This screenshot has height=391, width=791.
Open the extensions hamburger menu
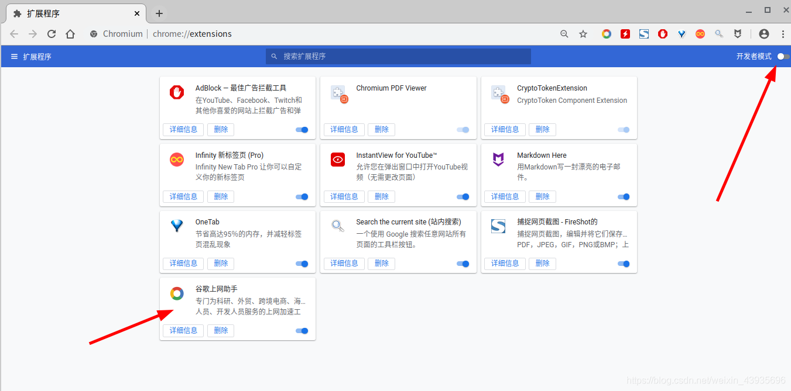[15, 57]
